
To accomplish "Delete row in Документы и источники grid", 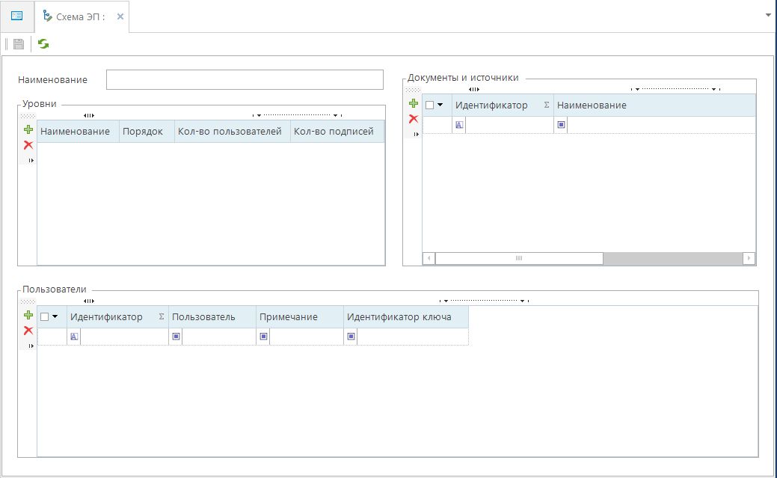I will [413, 119].
